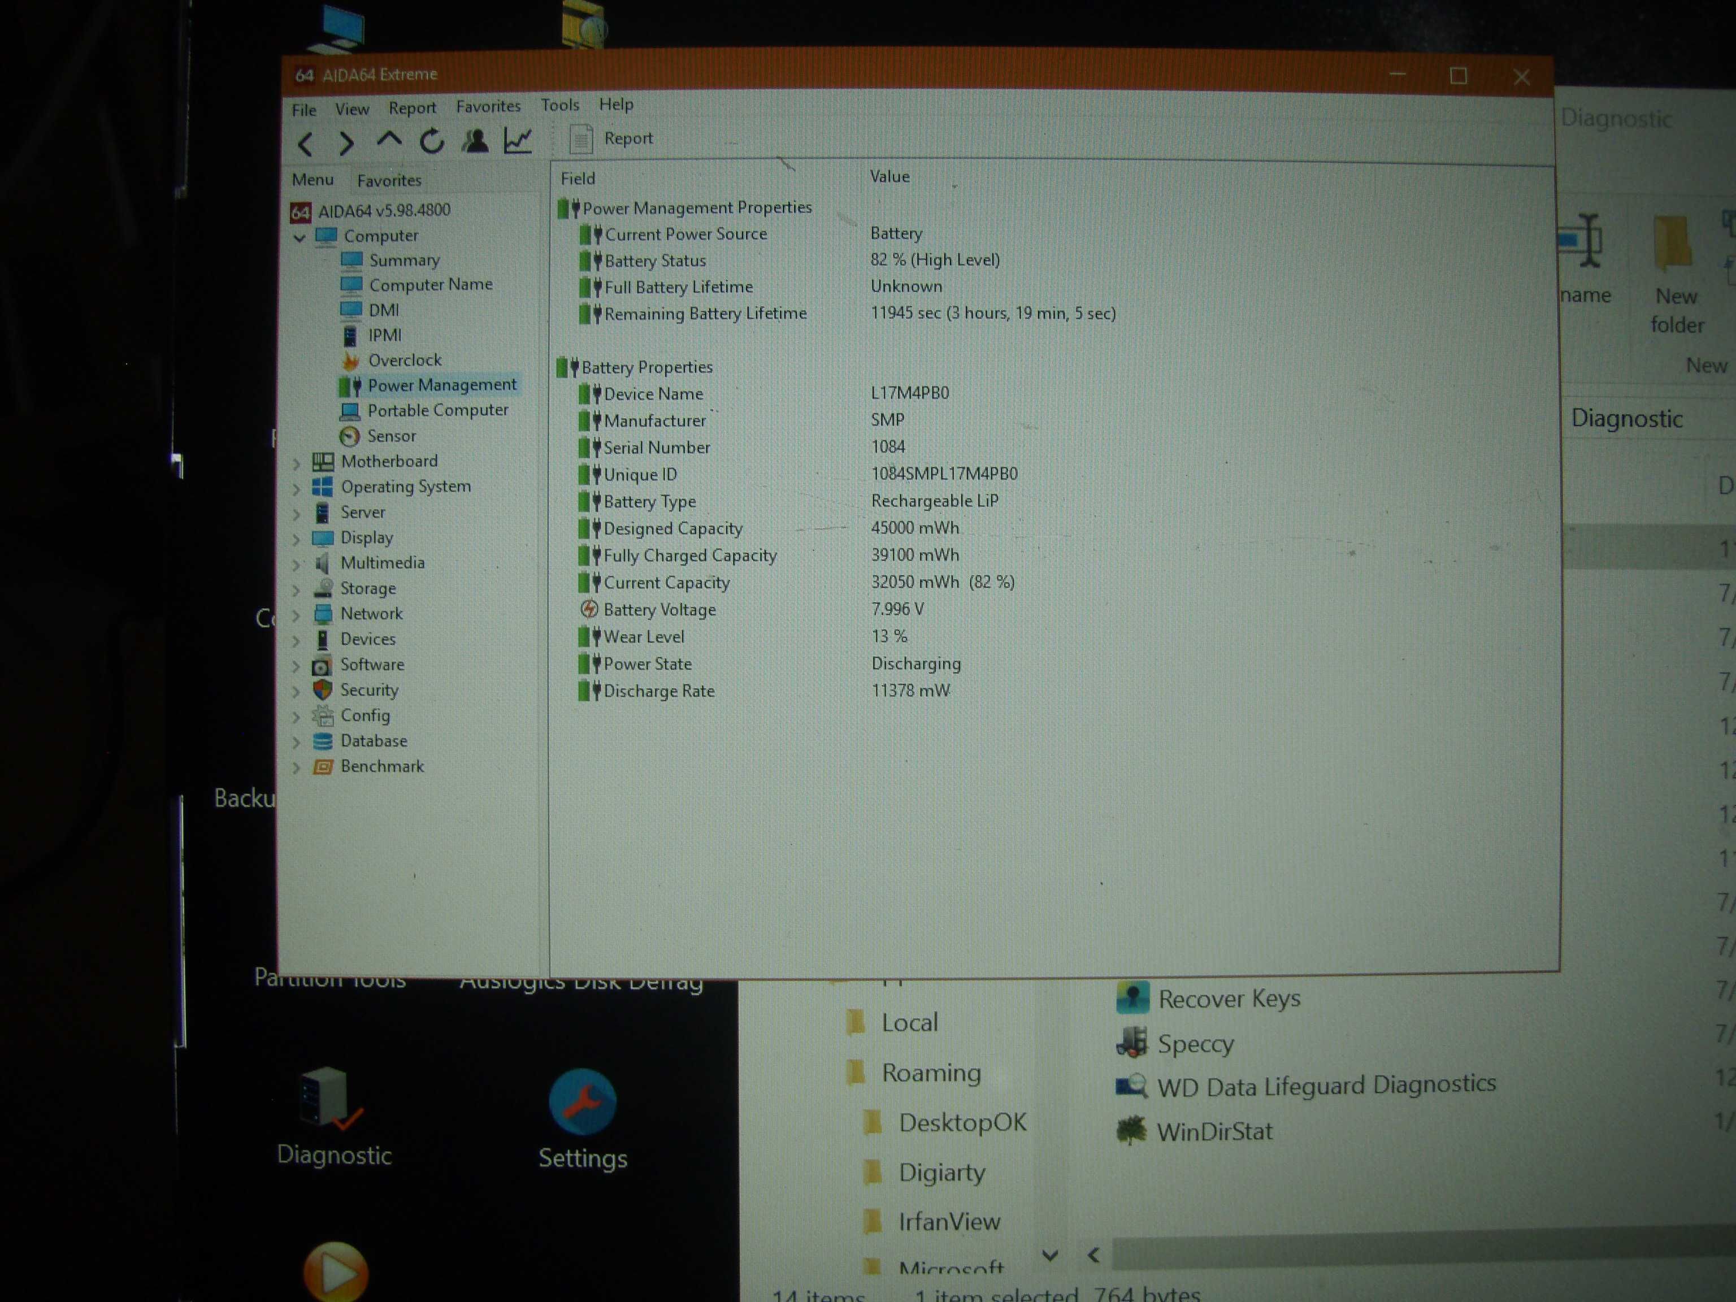Click the user profile toolbar icon
The height and width of the screenshot is (1302, 1736).
tap(475, 141)
